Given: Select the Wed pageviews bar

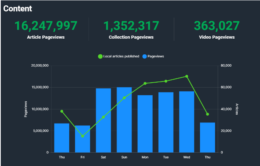Looking at the screenshot, I should point(187,122).
